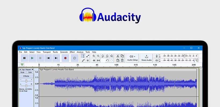Click the Undo arrow icon
The image size is (220, 107).
pos(107,60)
